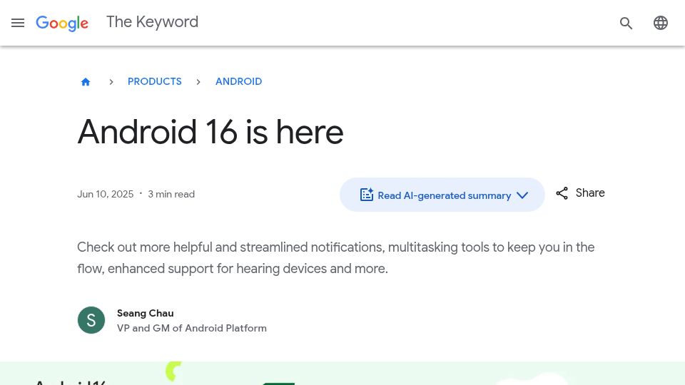Open the PRODUCTS breadcrumb link
The width and height of the screenshot is (685, 385).
[155, 81]
